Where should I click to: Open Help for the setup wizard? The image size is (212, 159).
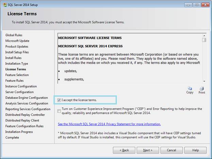195,150
